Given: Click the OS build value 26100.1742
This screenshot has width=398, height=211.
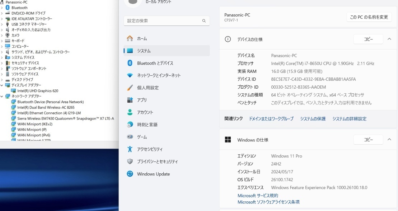Looking at the screenshot, I should [x=282, y=179].
